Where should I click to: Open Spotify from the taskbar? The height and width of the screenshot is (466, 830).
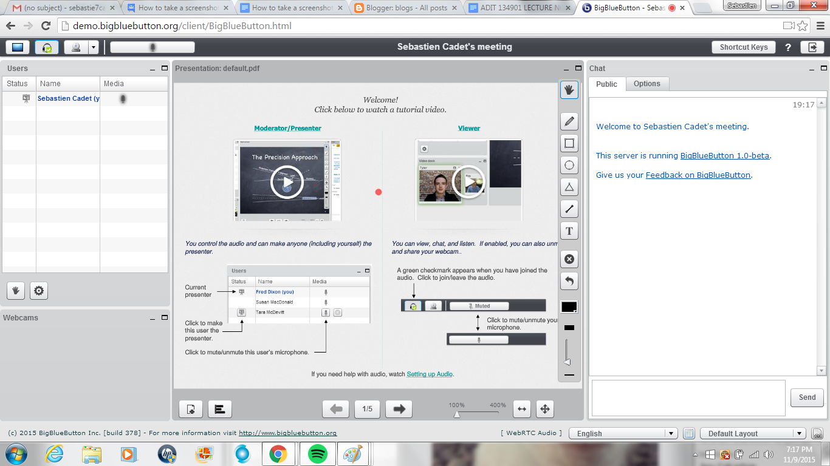click(x=318, y=454)
